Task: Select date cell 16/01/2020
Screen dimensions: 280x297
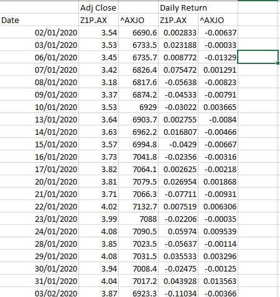Action: click(39, 157)
